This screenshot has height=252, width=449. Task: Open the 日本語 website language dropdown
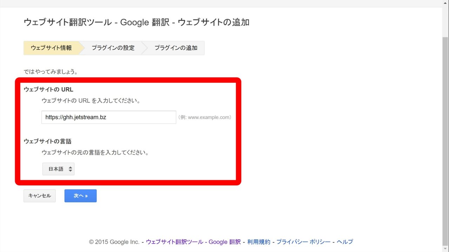[x=58, y=169]
